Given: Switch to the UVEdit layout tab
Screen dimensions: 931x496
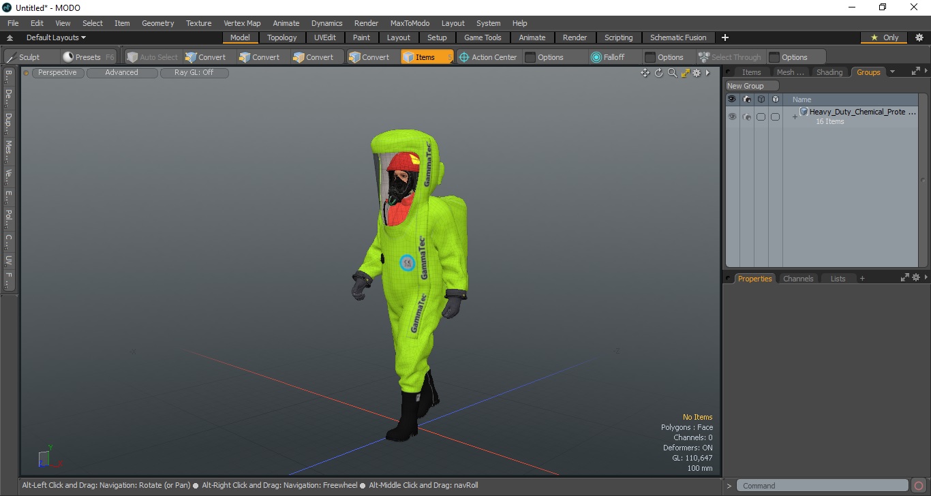Looking at the screenshot, I should click(x=324, y=37).
